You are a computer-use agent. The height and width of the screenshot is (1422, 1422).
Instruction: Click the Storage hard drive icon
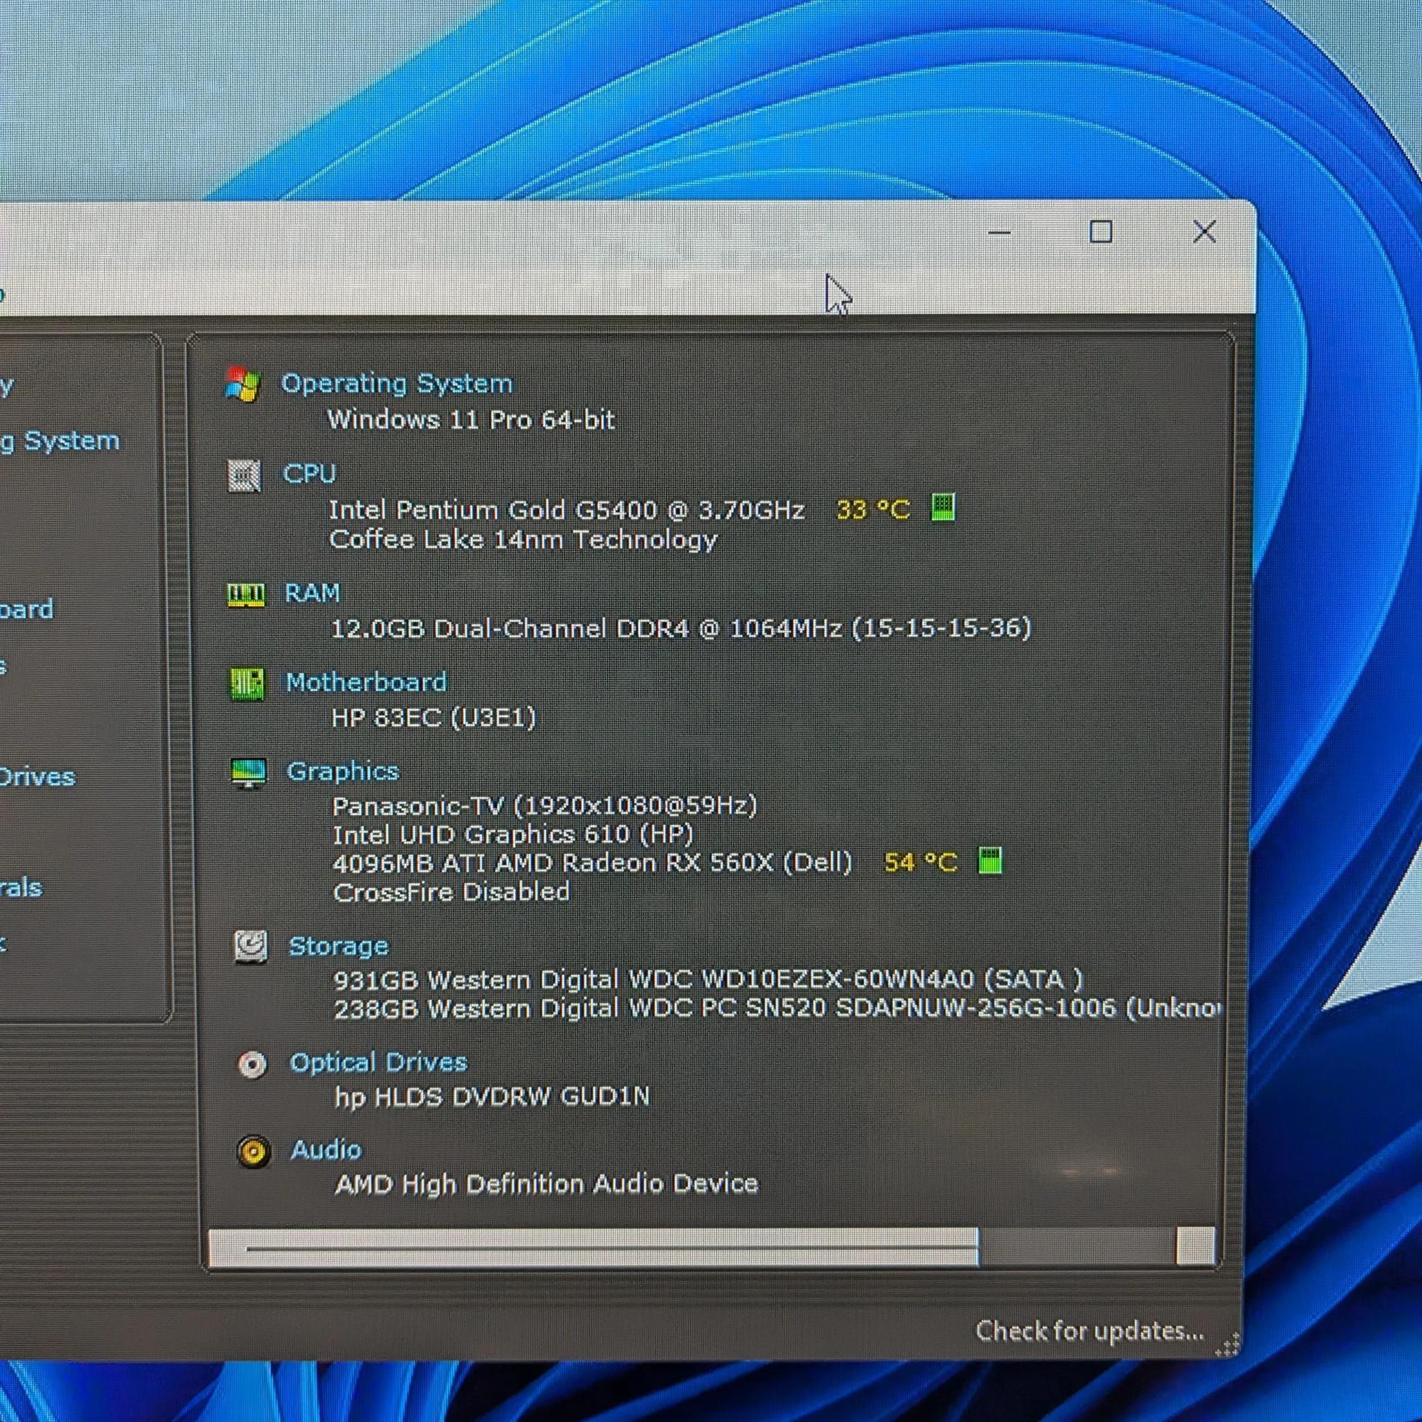(250, 946)
